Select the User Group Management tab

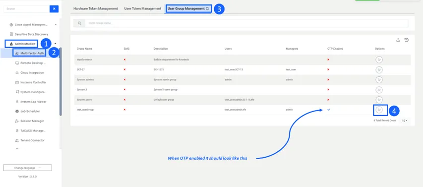[x=186, y=8]
